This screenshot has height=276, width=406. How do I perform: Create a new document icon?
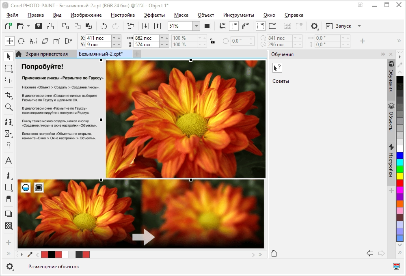[8, 26]
